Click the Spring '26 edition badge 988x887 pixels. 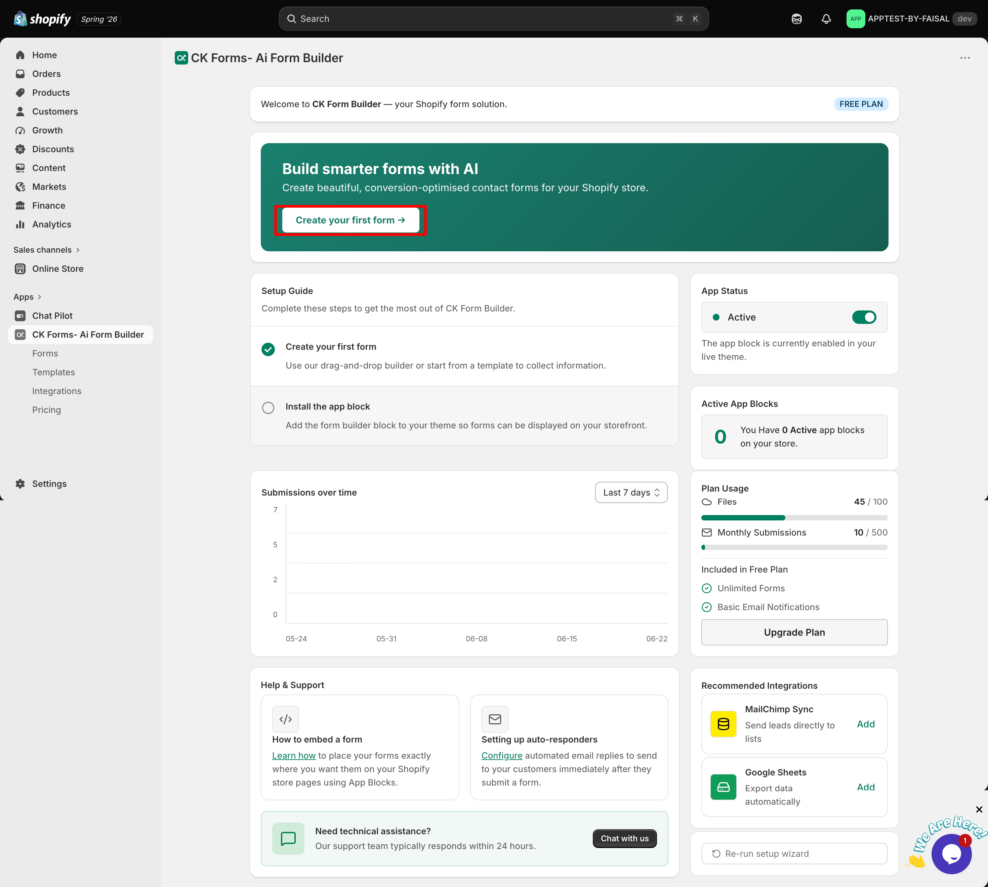coord(99,19)
